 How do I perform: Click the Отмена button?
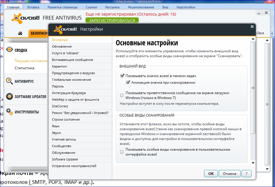click(x=230, y=174)
